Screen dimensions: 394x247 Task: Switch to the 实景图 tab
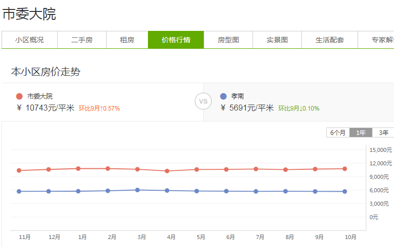(x=277, y=40)
